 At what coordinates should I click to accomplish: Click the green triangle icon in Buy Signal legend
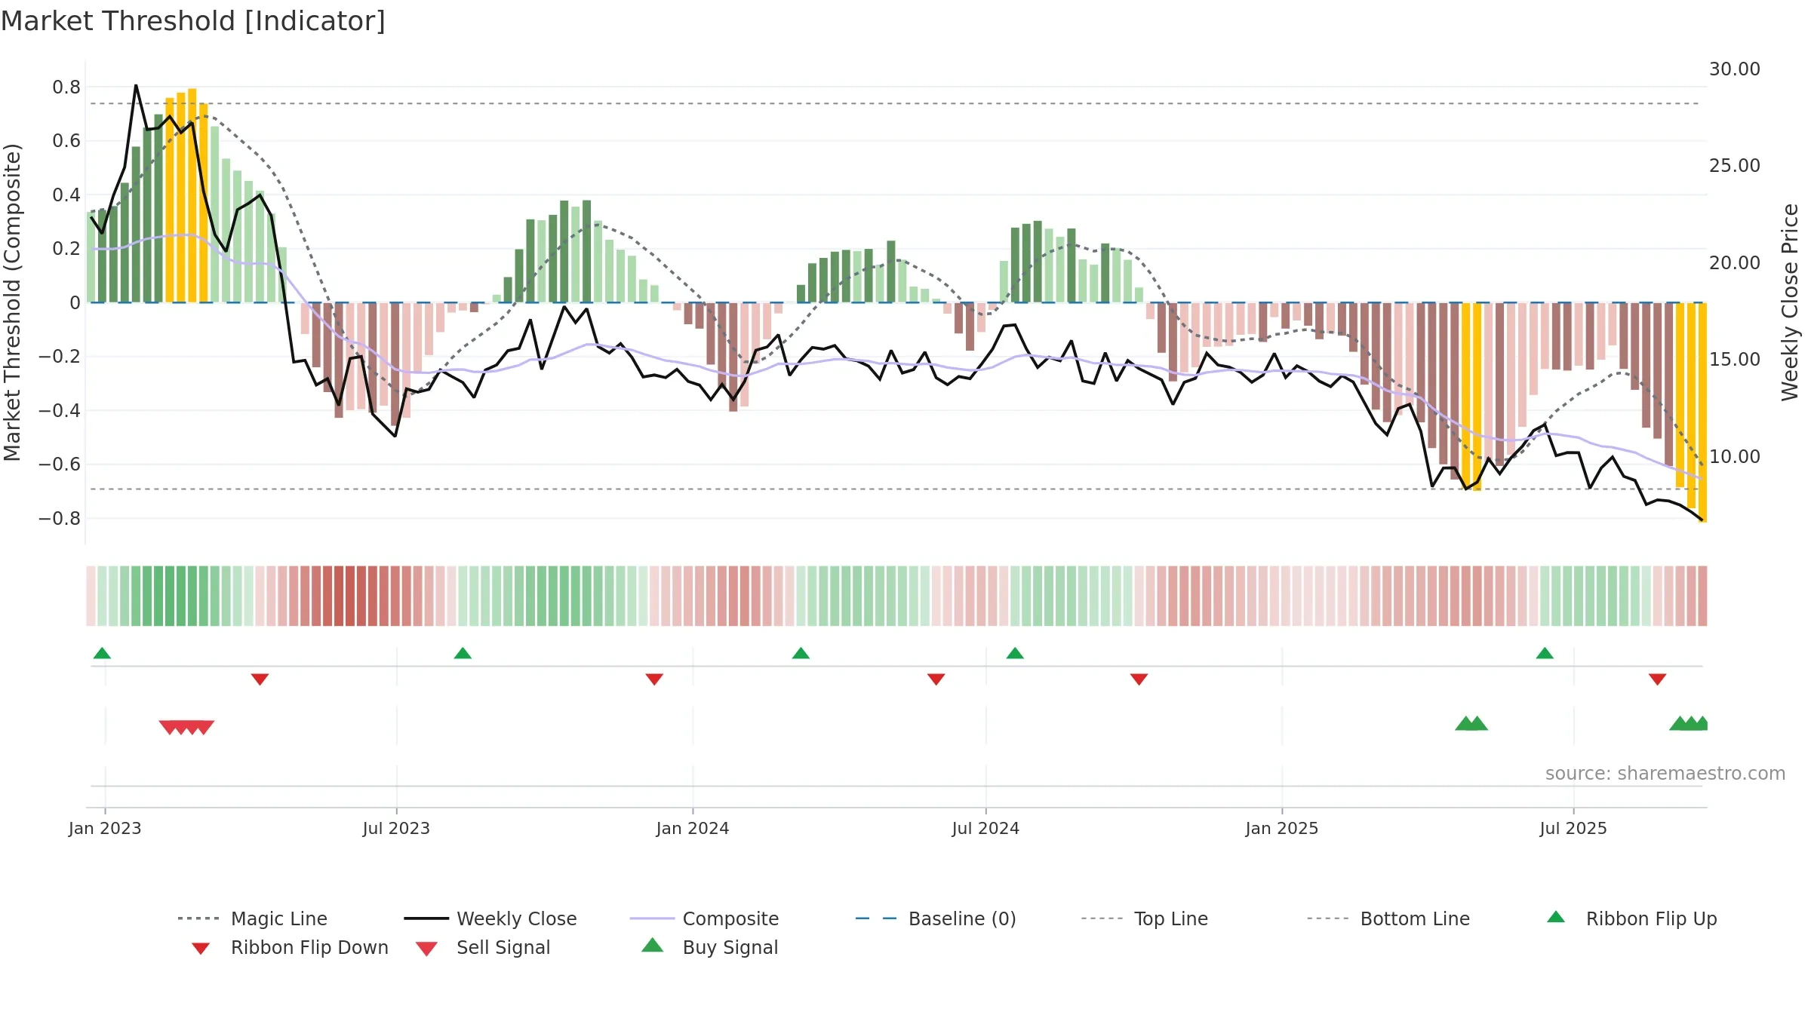(653, 945)
